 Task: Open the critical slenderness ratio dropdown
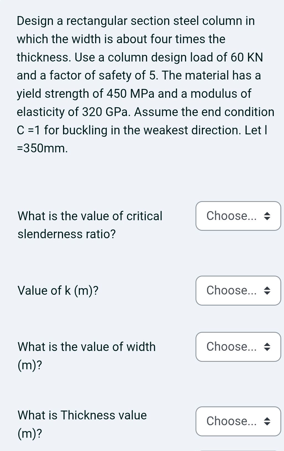point(238,216)
